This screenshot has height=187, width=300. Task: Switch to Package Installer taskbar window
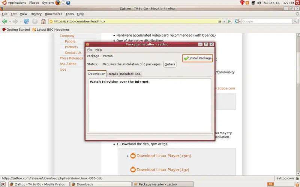[x=163, y=184]
